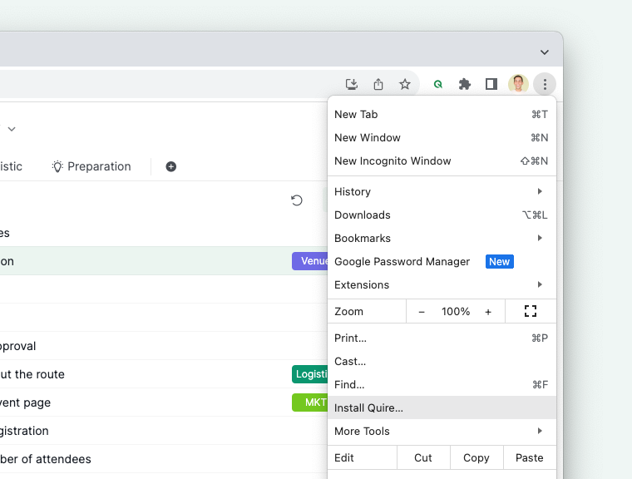
Task: Select New Window menu item
Action: tap(442, 137)
